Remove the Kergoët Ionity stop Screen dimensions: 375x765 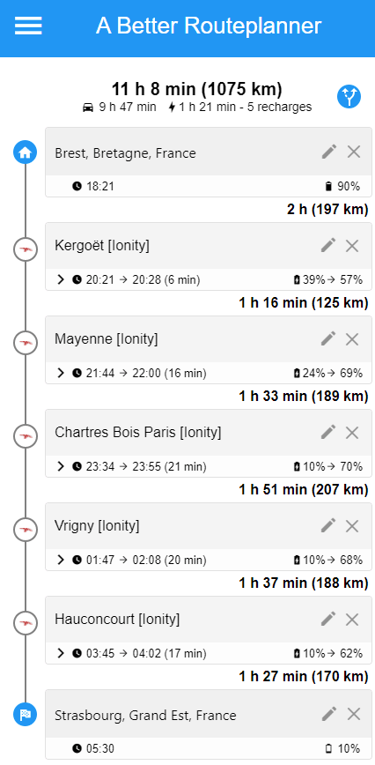352,246
